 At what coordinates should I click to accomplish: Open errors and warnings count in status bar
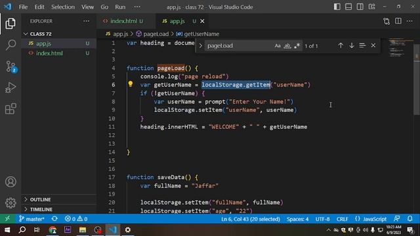[76, 219]
